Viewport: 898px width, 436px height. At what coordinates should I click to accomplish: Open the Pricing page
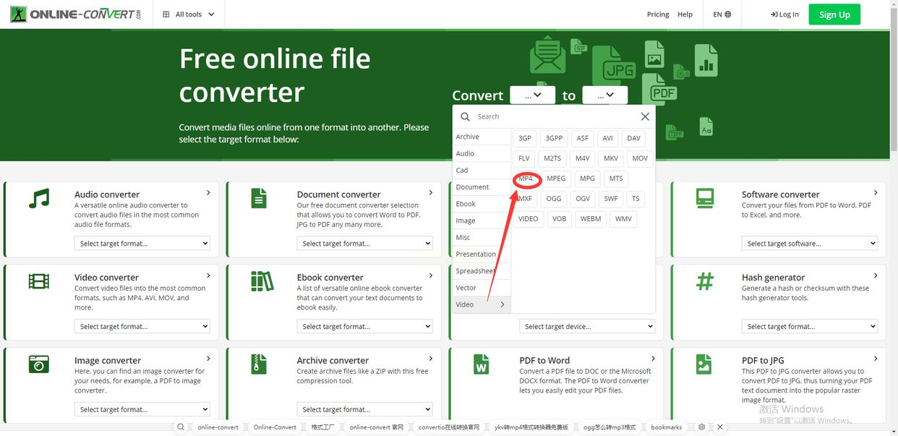pos(657,14)
